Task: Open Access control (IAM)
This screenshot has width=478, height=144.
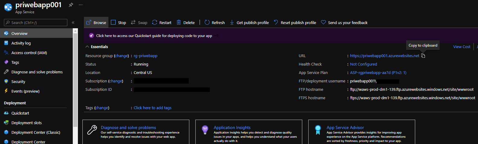Action: [37, 53]
